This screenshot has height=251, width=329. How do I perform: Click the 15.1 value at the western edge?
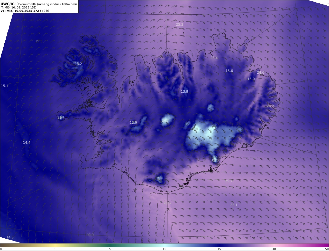pos(5,86)
